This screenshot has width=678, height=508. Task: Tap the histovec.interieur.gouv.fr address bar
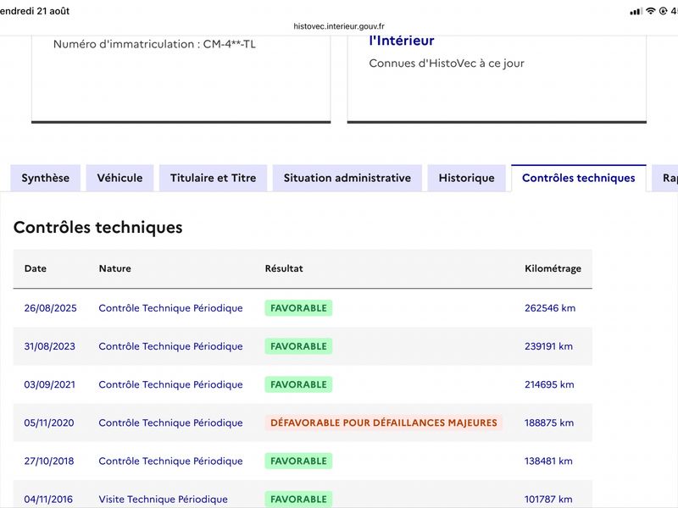[339, 26]
